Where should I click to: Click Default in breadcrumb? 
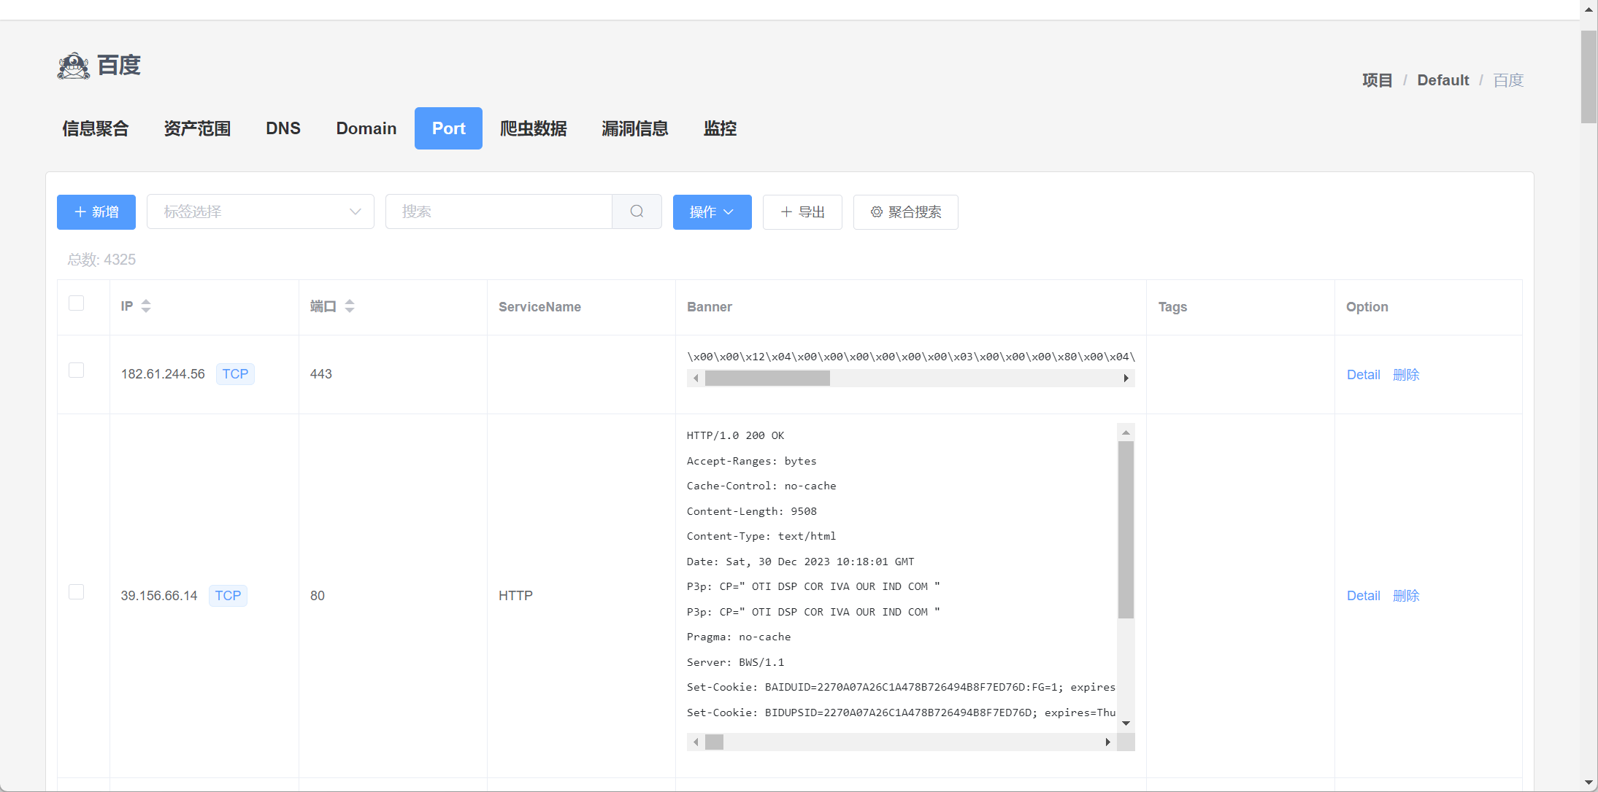[x=1443, y=80]
